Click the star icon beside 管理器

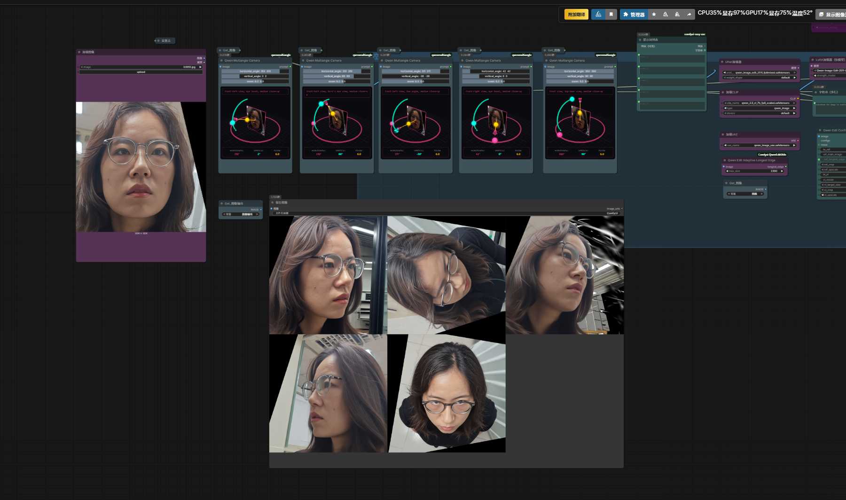click(x=654, y=14)
